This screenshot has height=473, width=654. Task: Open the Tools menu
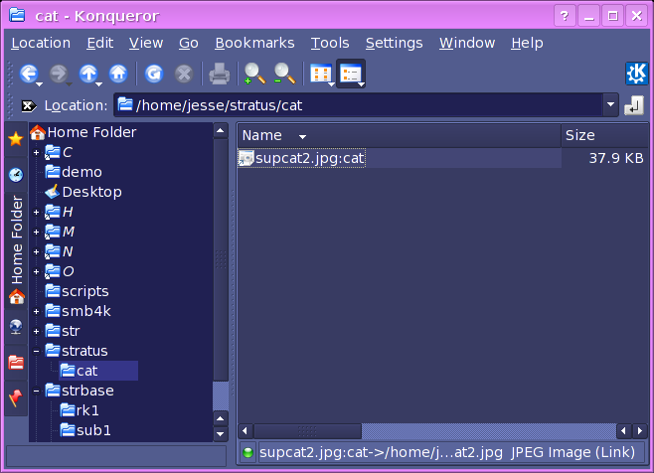click(330, 43)
